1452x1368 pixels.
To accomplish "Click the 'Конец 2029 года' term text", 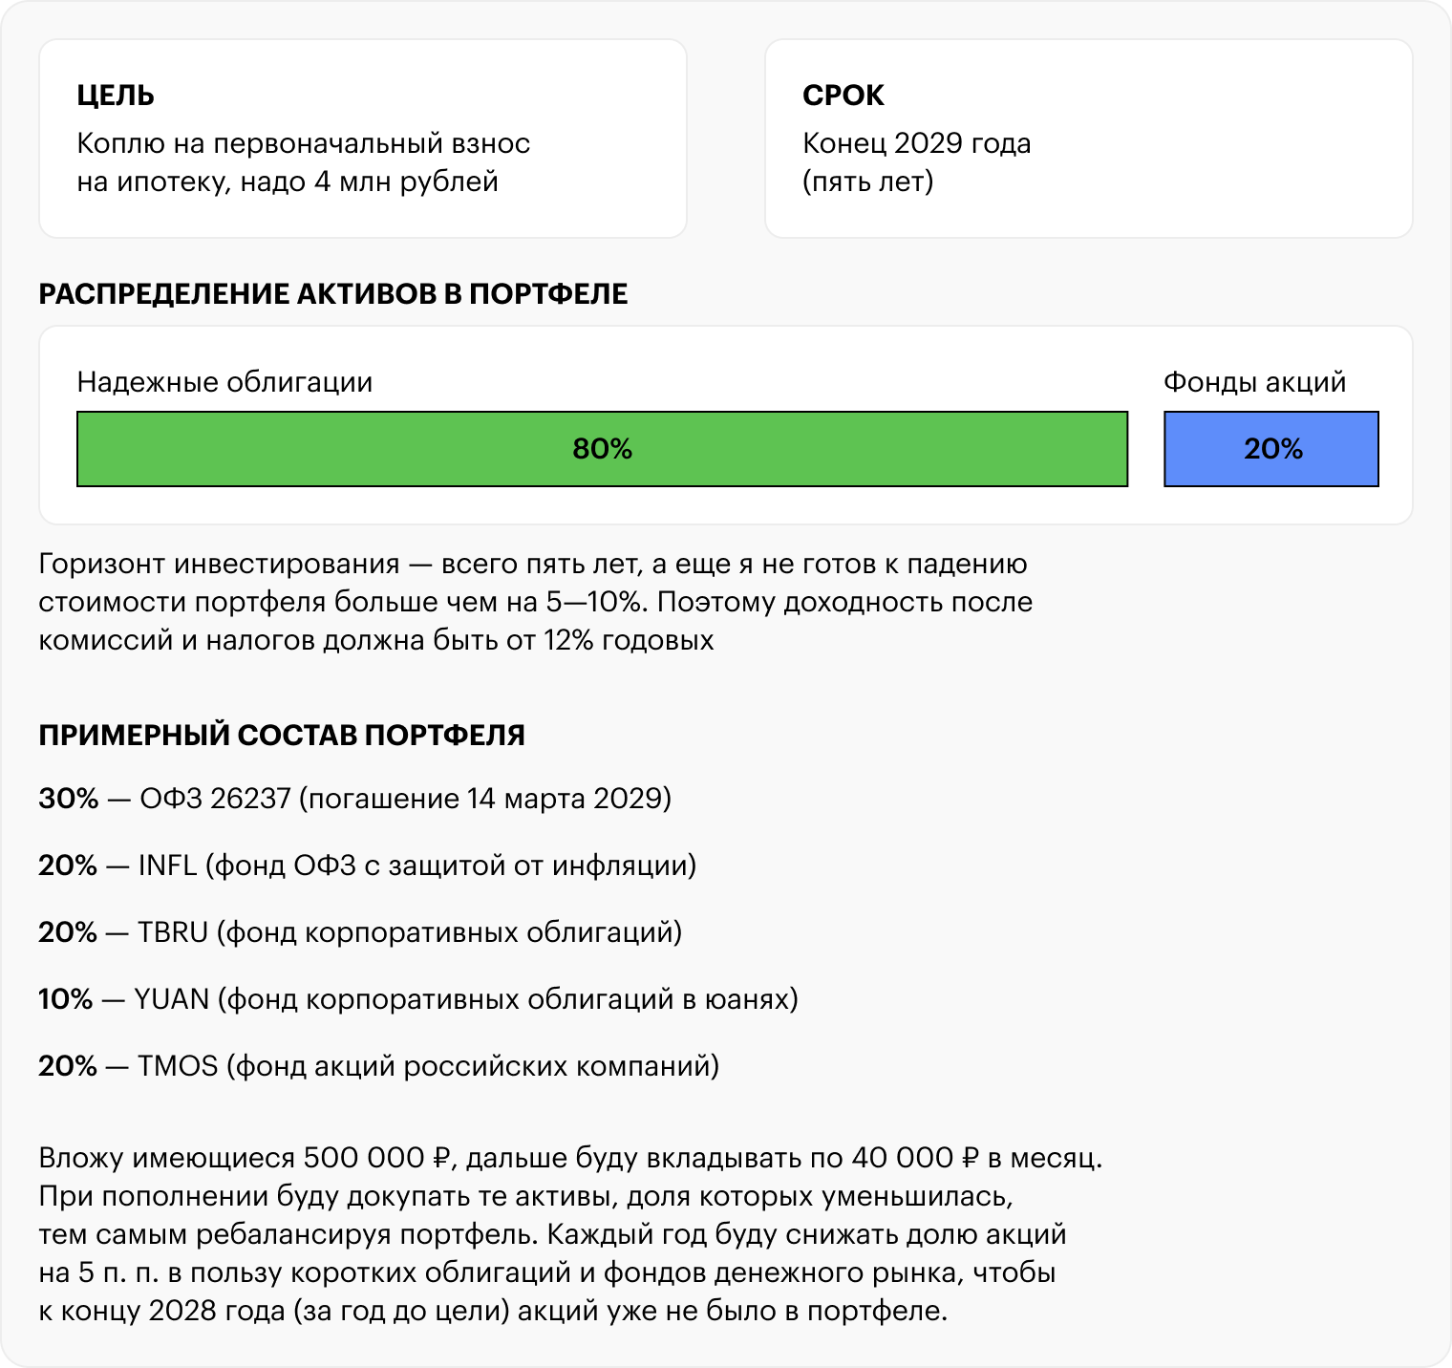I will (916, 144).
